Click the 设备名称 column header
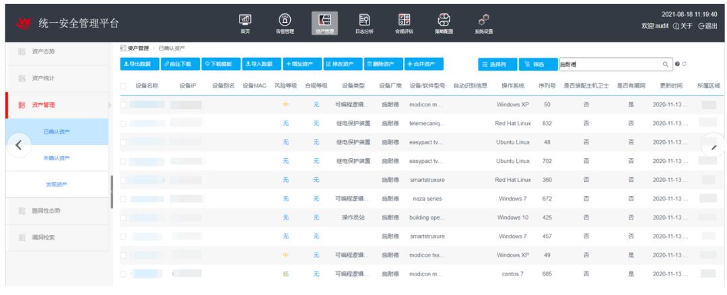Screen dimensions: 727x295 147,86
